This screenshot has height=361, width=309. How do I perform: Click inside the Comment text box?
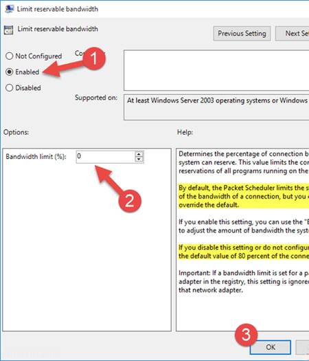click(x=216, y=70)
